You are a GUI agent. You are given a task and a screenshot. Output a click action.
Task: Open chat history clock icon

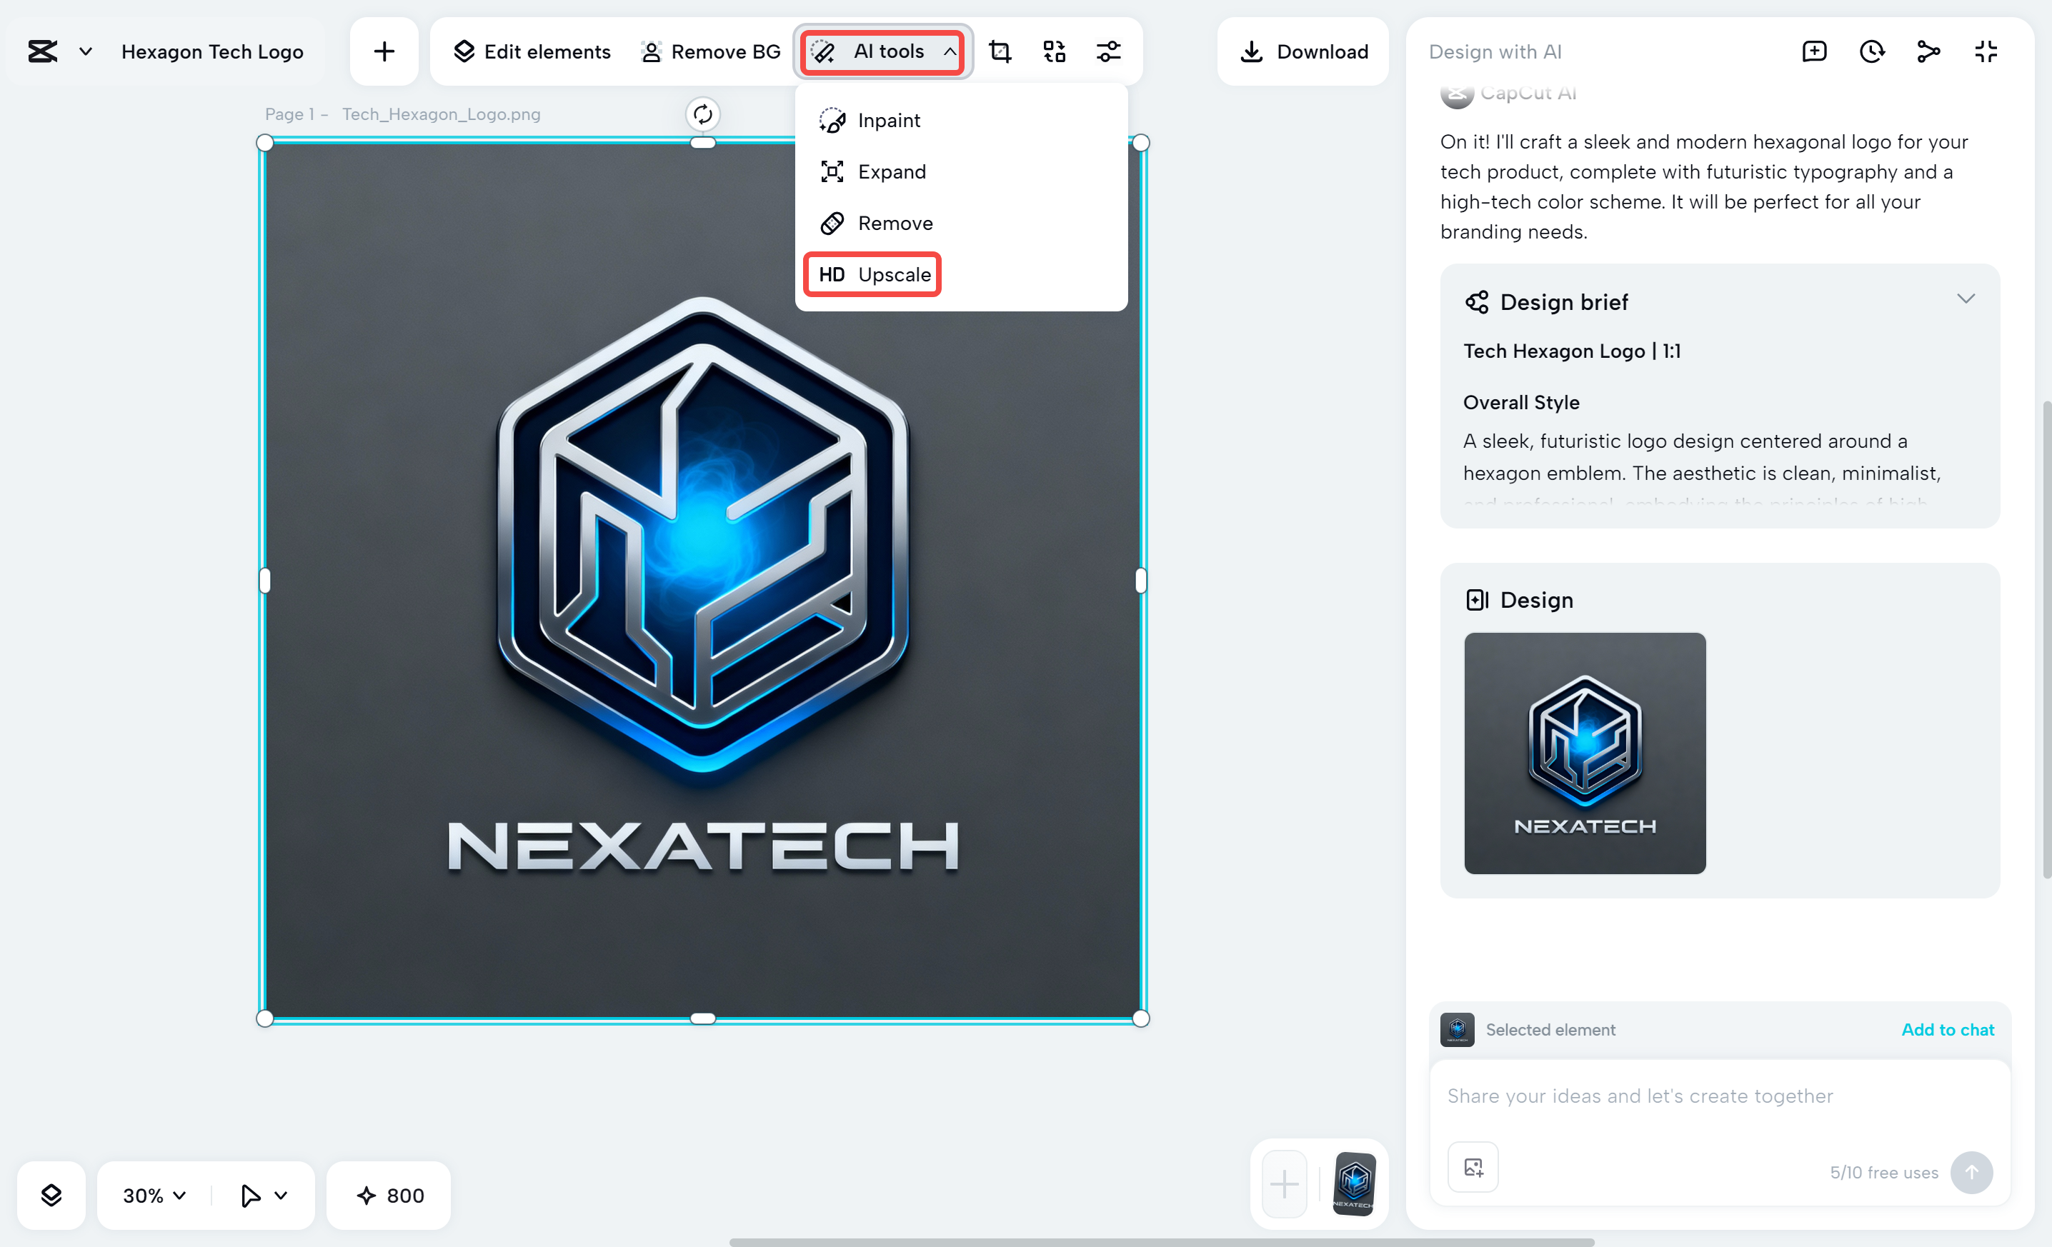point(1872,51)
